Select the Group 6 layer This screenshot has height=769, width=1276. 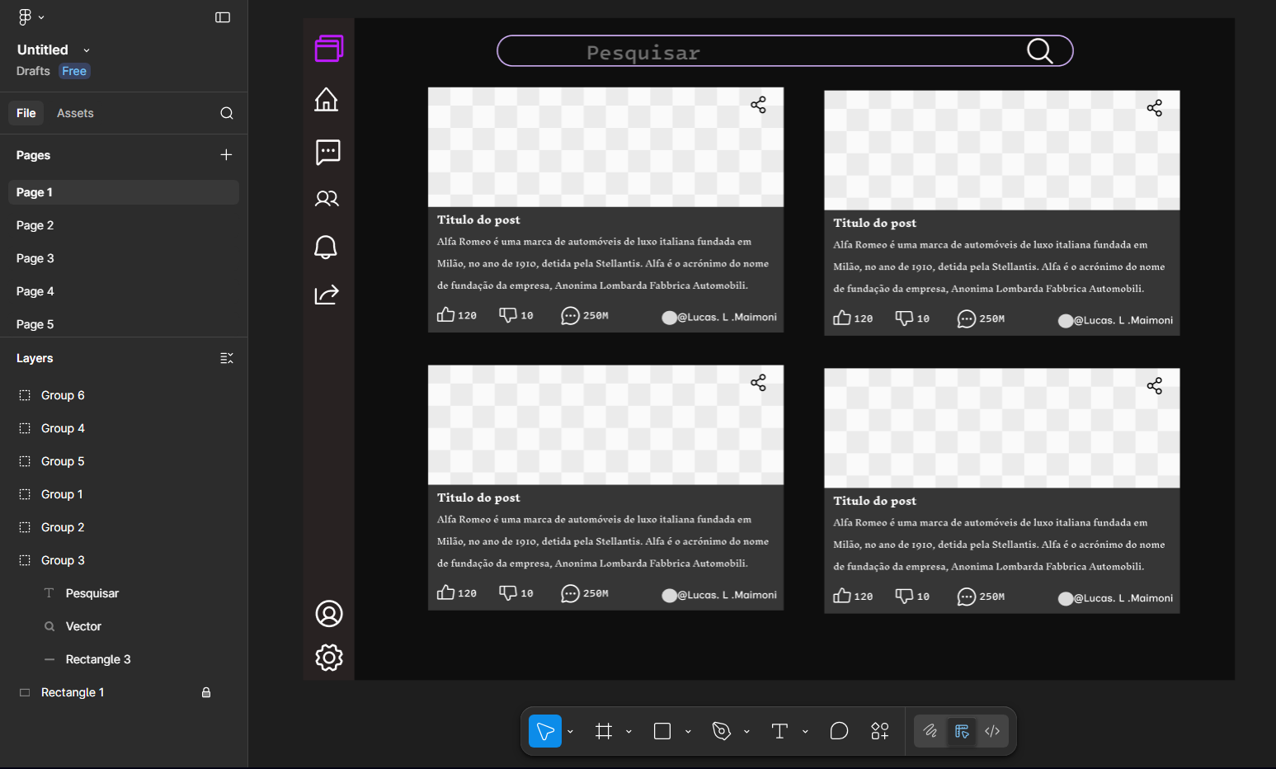click(x=124, y=395)
